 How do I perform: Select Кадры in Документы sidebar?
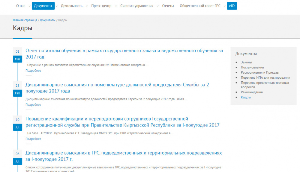pyautogui.click(x=246, y=97)
